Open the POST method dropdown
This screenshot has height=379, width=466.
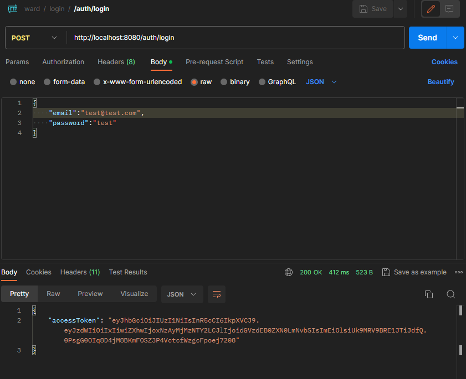click(34, 38)
